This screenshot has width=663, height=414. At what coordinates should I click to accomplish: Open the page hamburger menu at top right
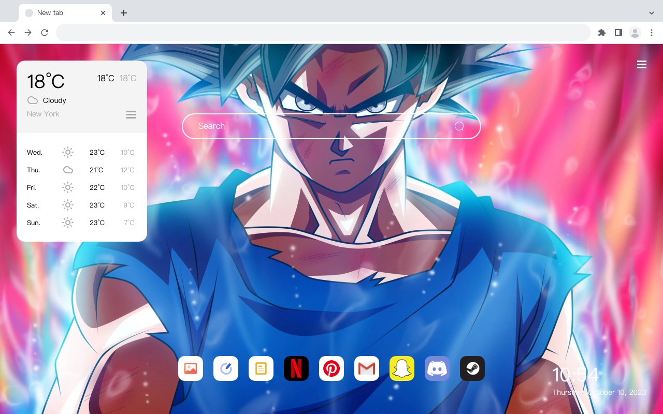642,64
